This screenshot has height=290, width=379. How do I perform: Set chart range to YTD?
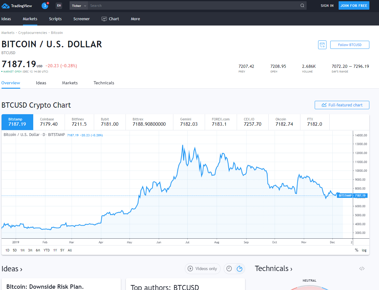(47, 250)
